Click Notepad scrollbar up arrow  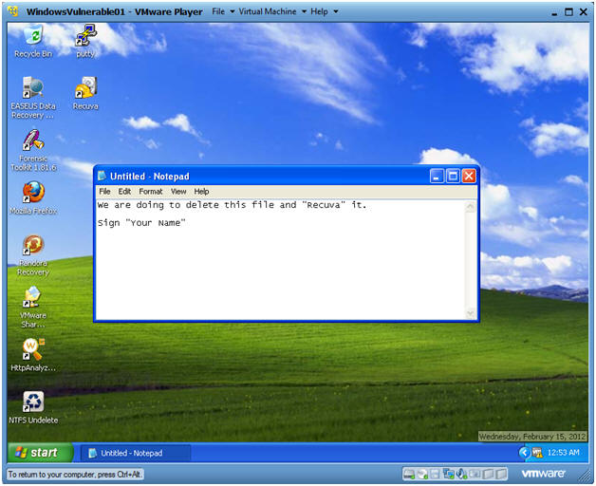[471, 207]
